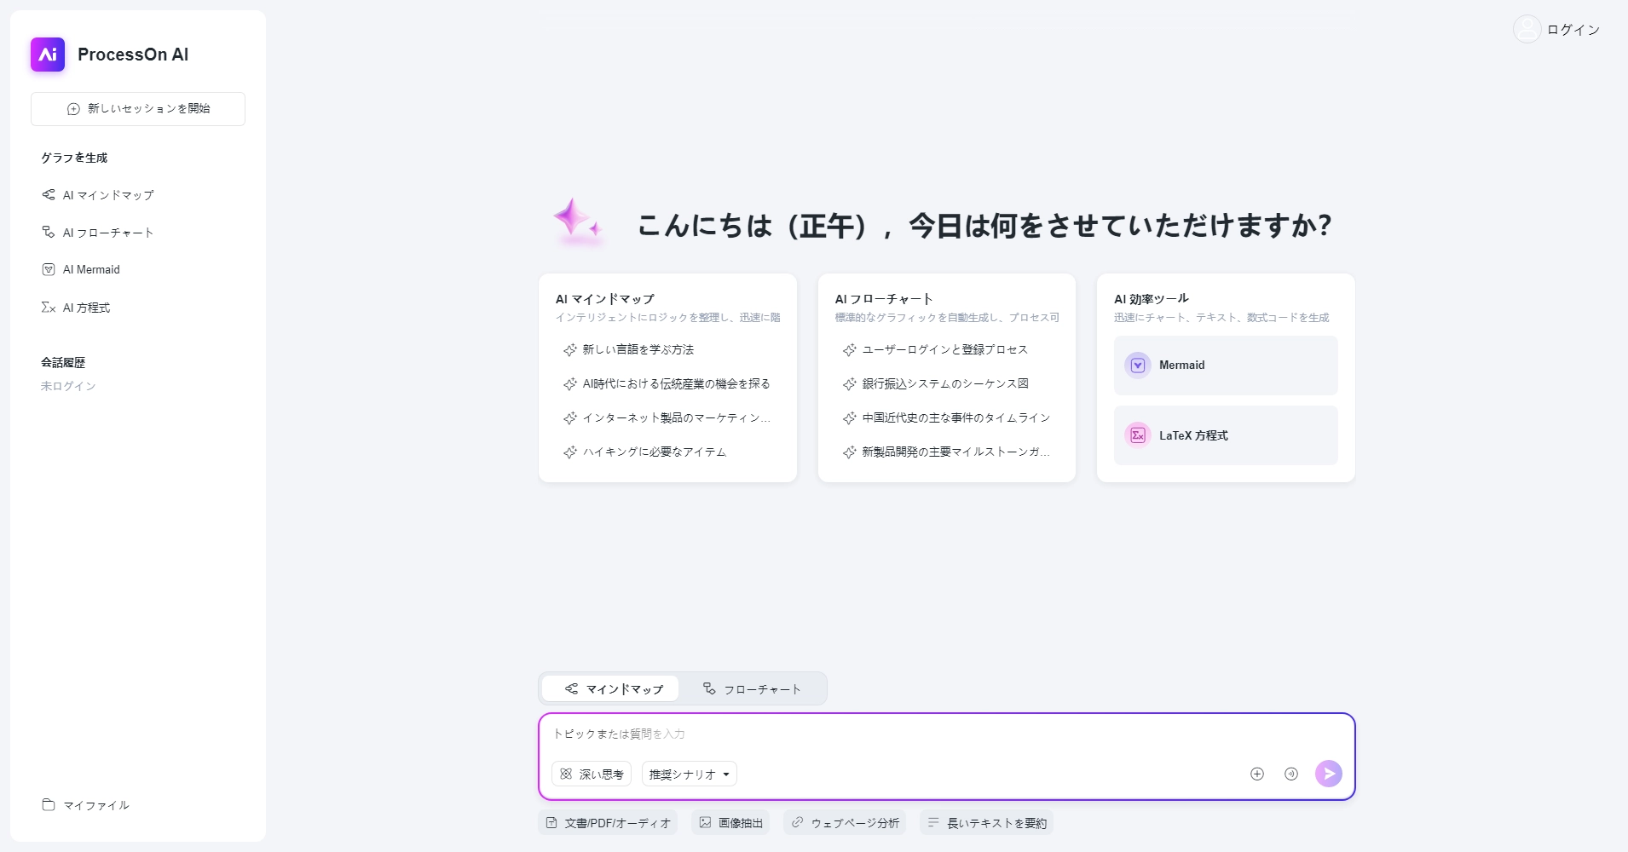
Task: Select prompt 新製品開発の主要マイルストーンガ…
Action: point(946,452)
